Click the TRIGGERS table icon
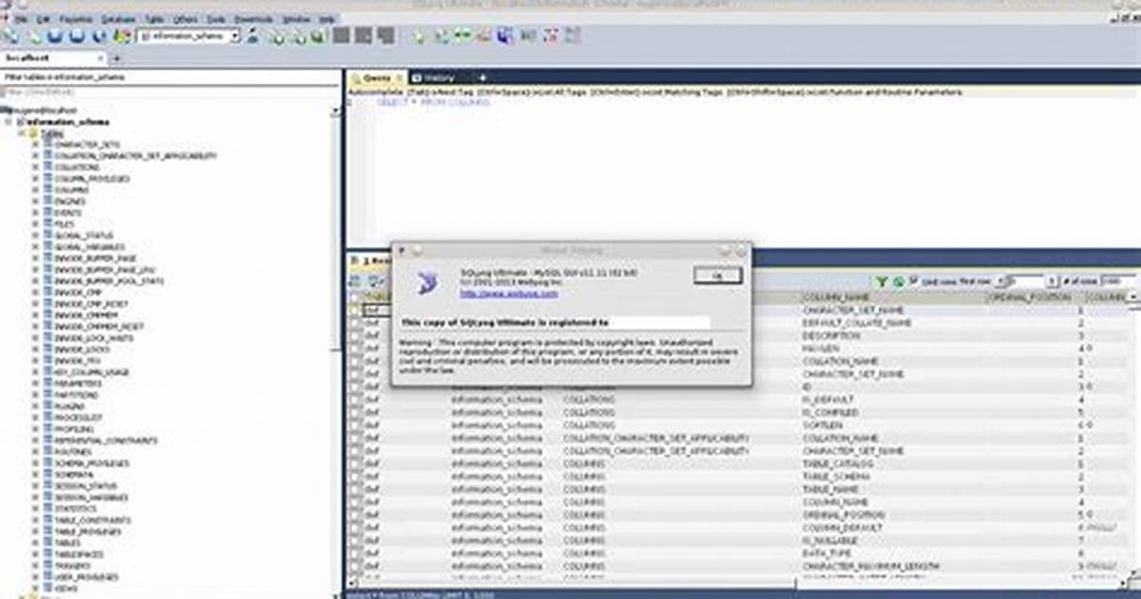This screenshot has height=599, width=1141. (48, 566)
